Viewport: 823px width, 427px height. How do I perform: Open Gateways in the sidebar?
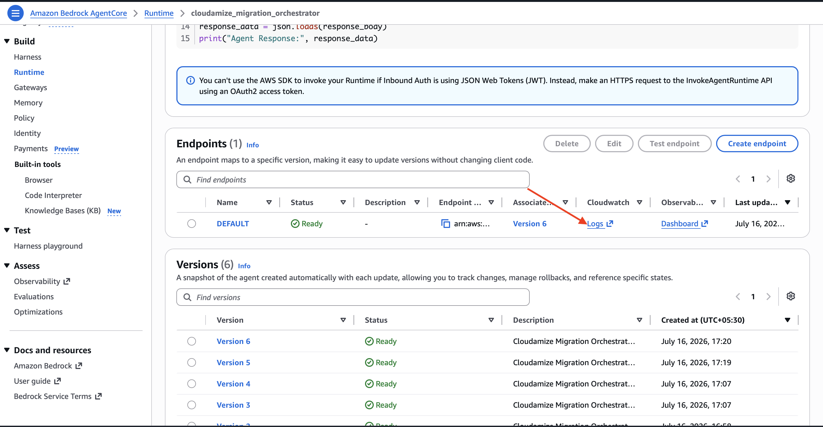point(30,88)
